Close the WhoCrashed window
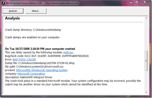 point(144,2)
